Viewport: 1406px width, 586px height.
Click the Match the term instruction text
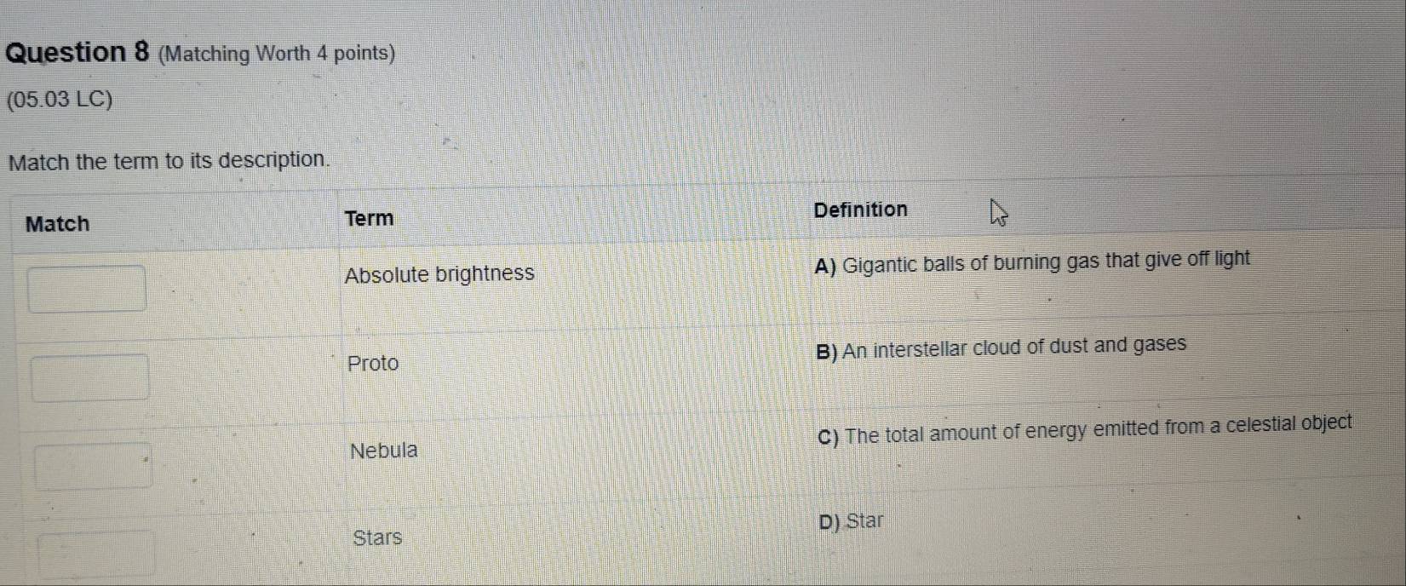pos(169,160)
